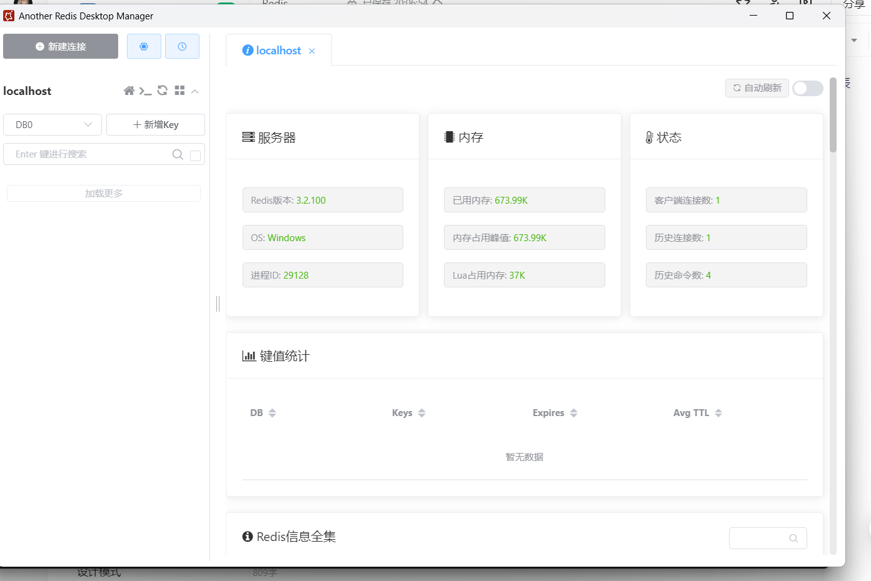Open the DB0 database dropdown
The image size is (871, 581).
[x=53, y=124]
